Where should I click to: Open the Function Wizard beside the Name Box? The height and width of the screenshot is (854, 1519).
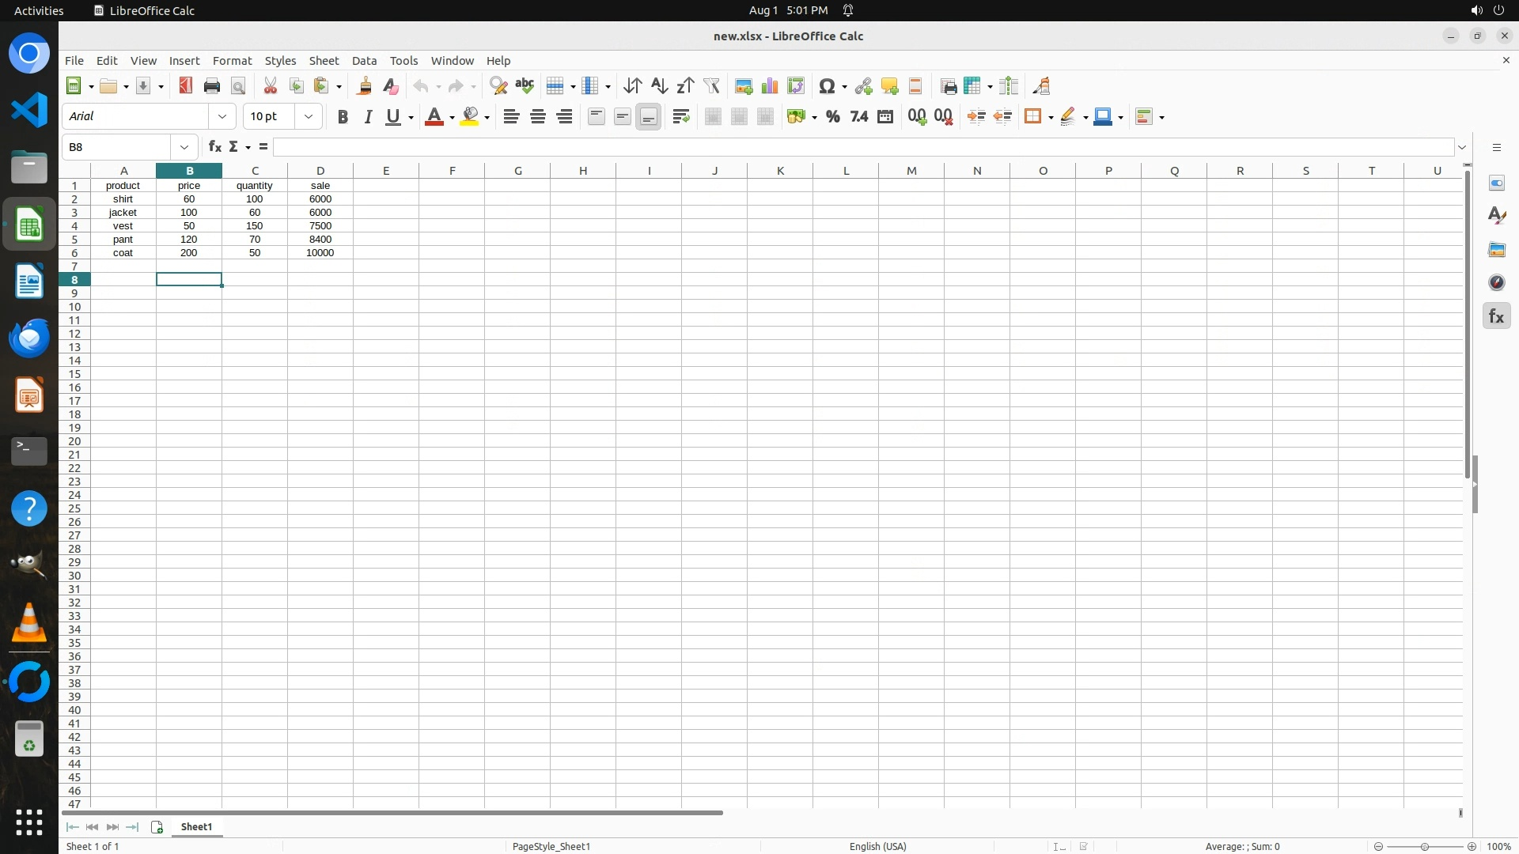214,147
